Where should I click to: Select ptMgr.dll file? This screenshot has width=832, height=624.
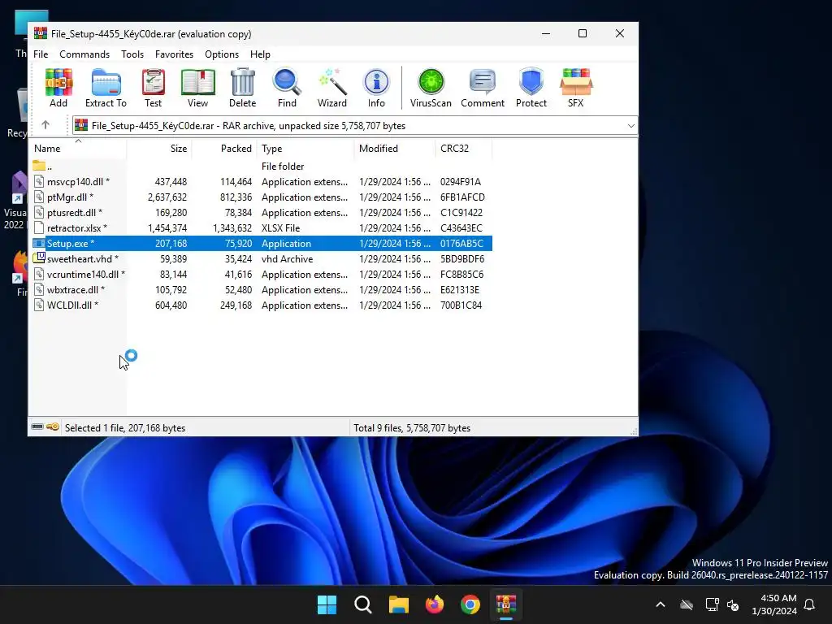pyautogui.click(x=70, y=197)
